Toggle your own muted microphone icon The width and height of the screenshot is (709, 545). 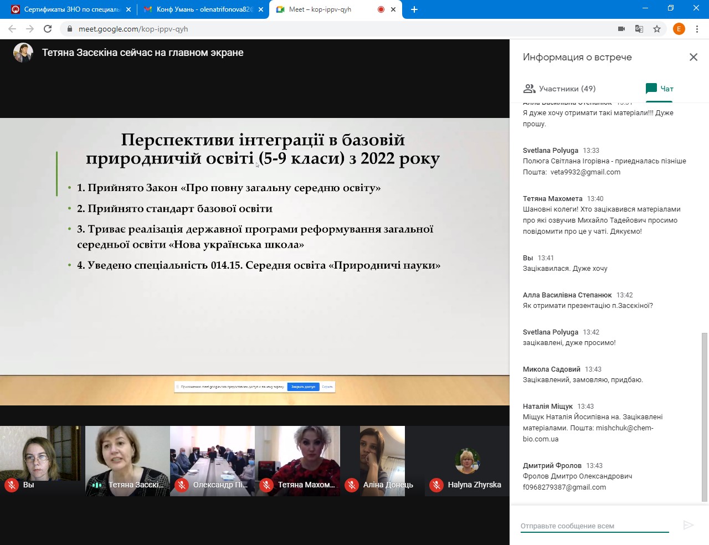[12, 485]
